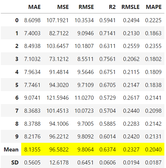Click MAPE value 0.2142
The image size is (166, 168).
[153, 124]
